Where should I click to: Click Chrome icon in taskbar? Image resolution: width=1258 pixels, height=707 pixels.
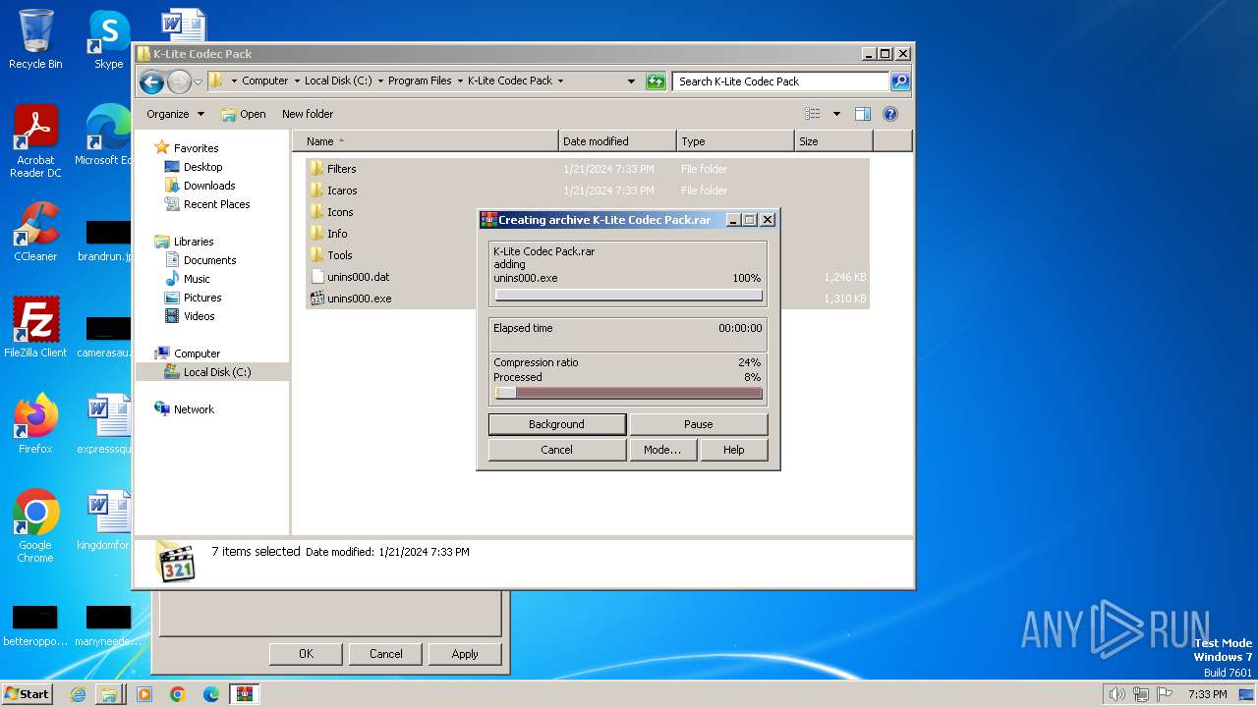tap(178, 694)
